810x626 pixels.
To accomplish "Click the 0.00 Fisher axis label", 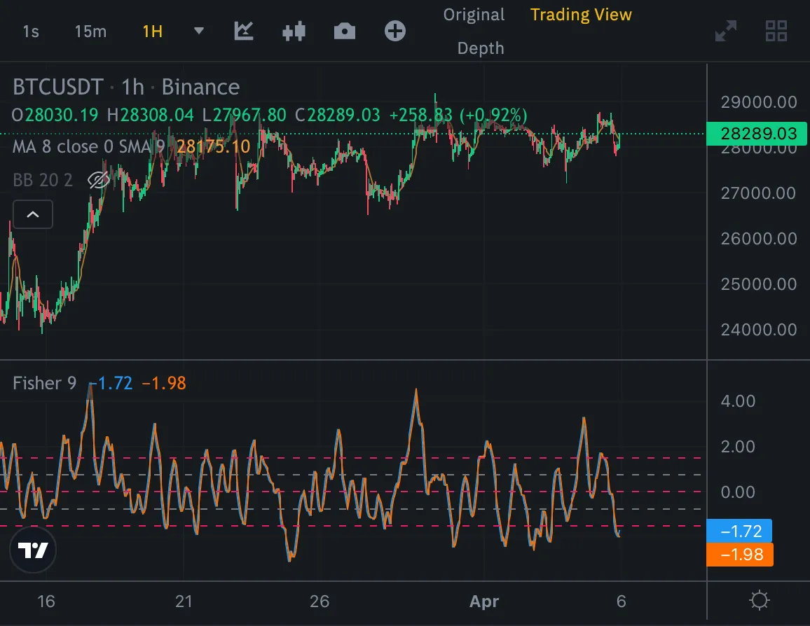I will (739, 492).
